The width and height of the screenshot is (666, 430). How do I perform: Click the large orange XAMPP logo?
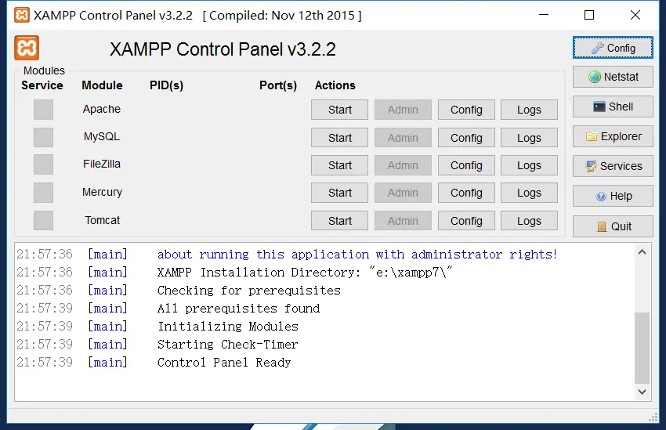point(27,48)
